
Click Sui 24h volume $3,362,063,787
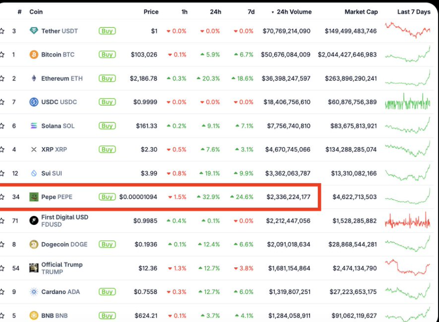288,173
